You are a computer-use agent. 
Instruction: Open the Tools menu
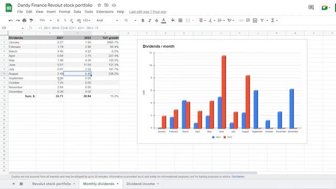[89, 12]
